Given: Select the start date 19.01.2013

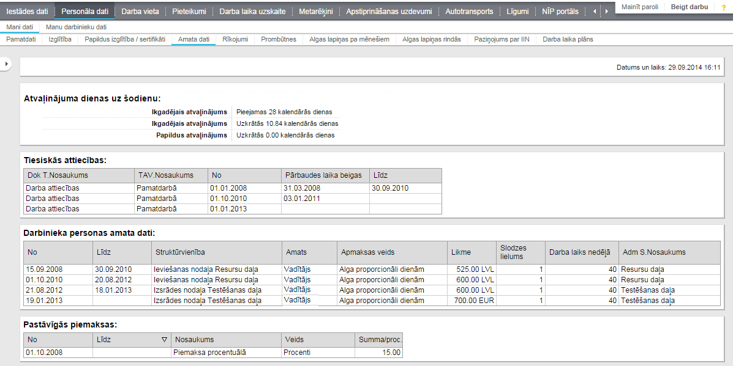Looking at the screenshot, I should 58,300.
